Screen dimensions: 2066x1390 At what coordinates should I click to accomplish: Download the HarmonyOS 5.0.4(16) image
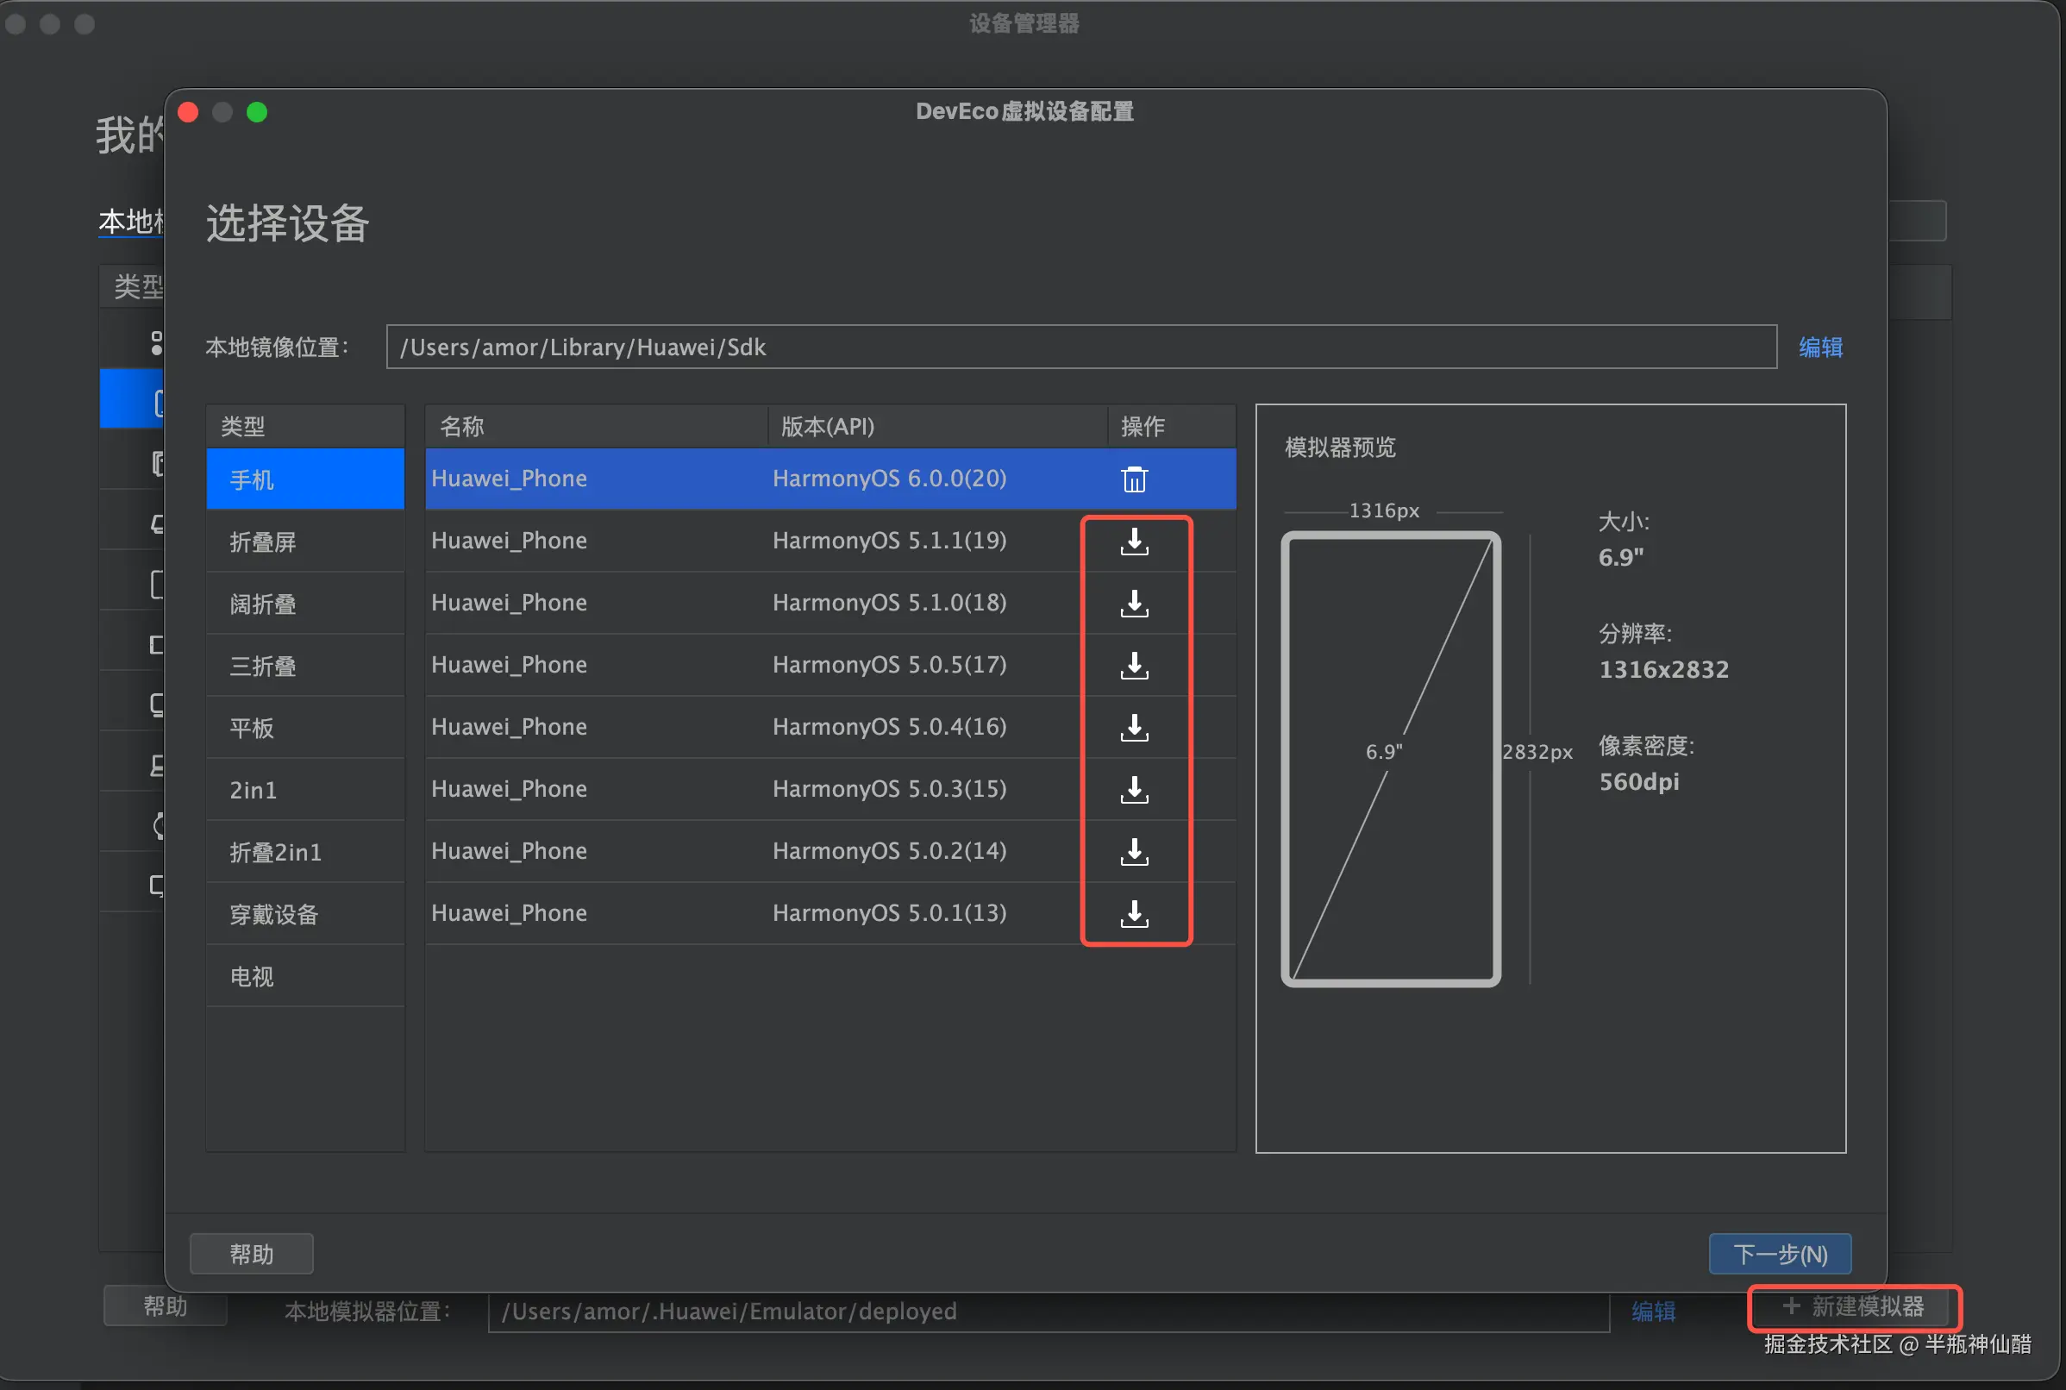tap(1134, 728)
